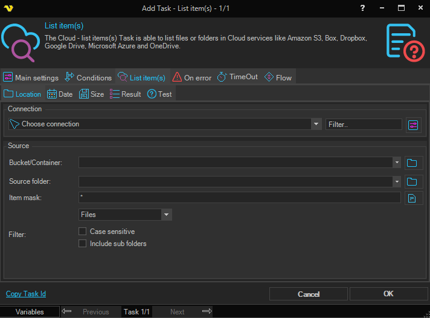Open the On error tab
The image size is (430, 318).
192,77
